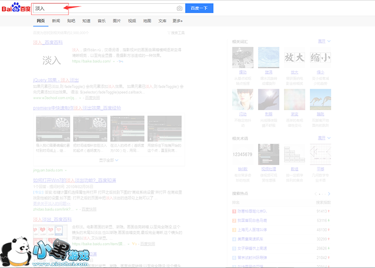The width and height of the screenshot is (375, 268).
Task: Go to previous 搜索热点 page arrow
Action: pyautogui.click(x=315, y=194)
